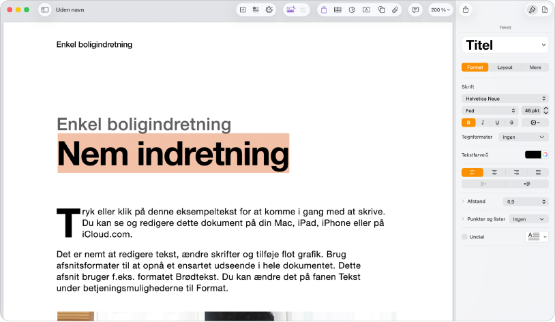
Task: Click the 46 pkt font size field
Action: coord(532,111)
